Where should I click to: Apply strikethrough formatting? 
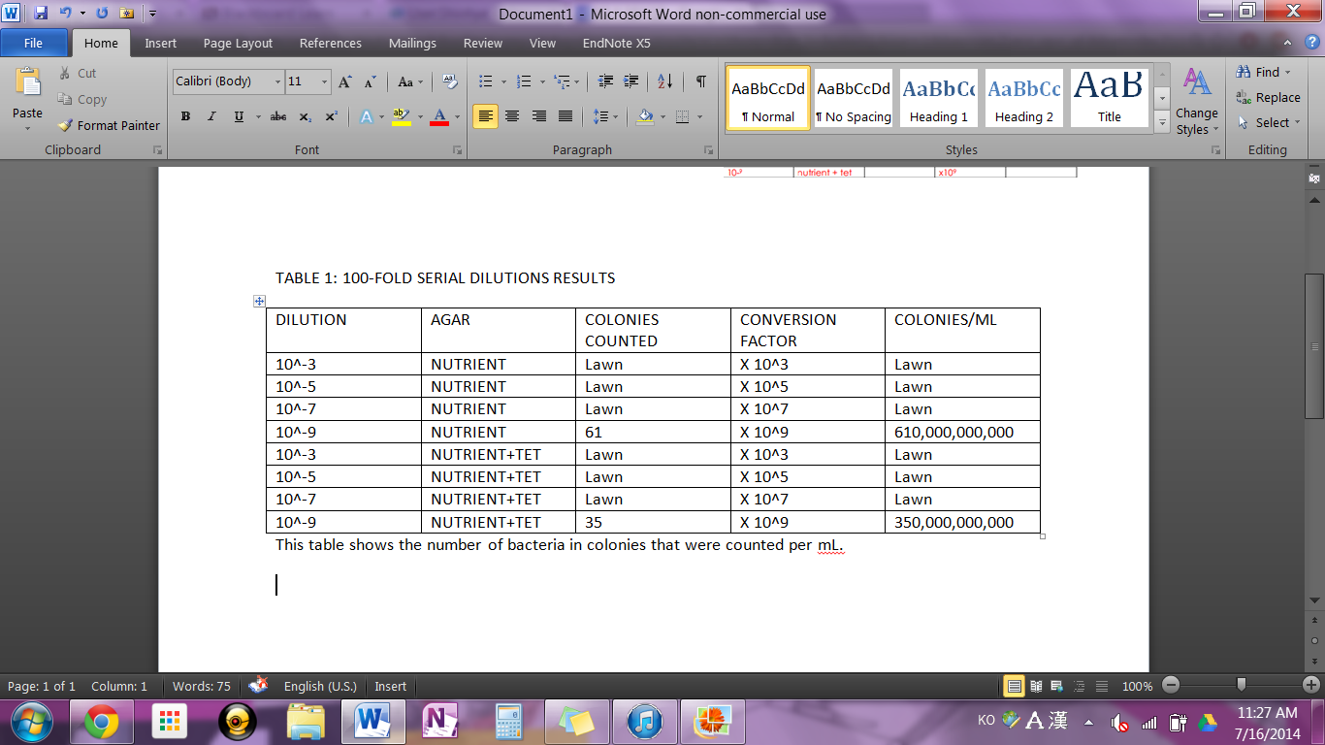[x=278, y=116]
